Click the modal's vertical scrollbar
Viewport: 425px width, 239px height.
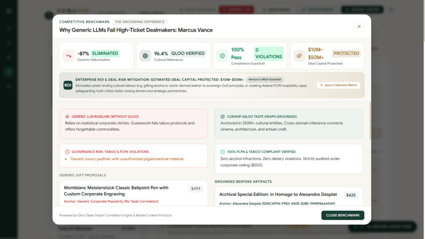(x=370, y=121)
